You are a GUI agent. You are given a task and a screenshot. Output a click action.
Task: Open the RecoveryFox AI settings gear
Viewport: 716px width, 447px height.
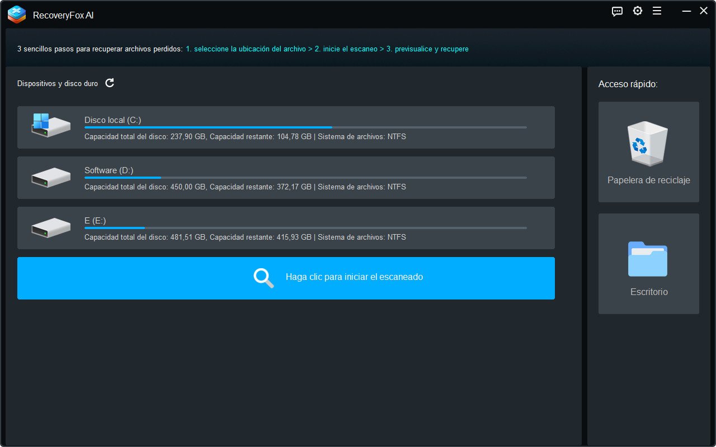pos(637,11)
